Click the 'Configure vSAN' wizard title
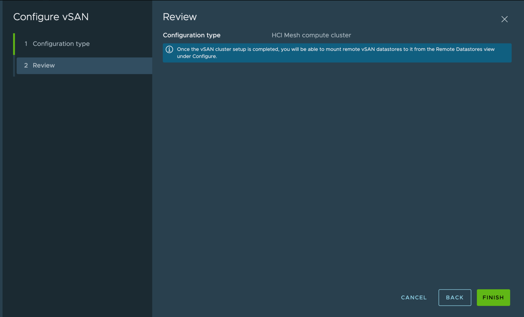 tap(51, 17)
